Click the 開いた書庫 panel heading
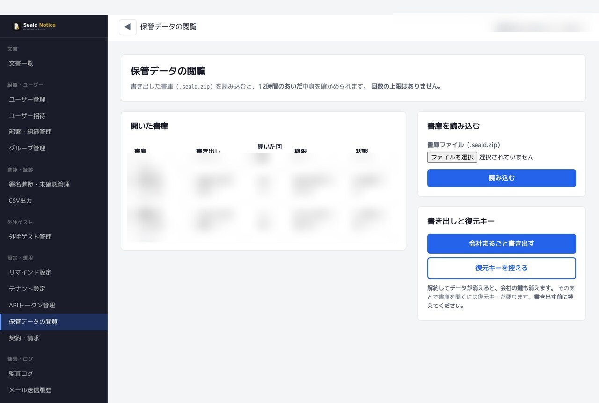 click(149, 126)
